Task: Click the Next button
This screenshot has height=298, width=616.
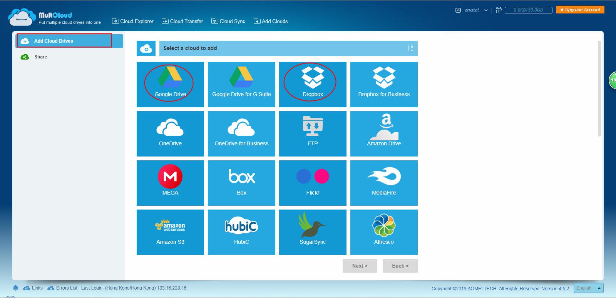Action: tap(360, 266)
